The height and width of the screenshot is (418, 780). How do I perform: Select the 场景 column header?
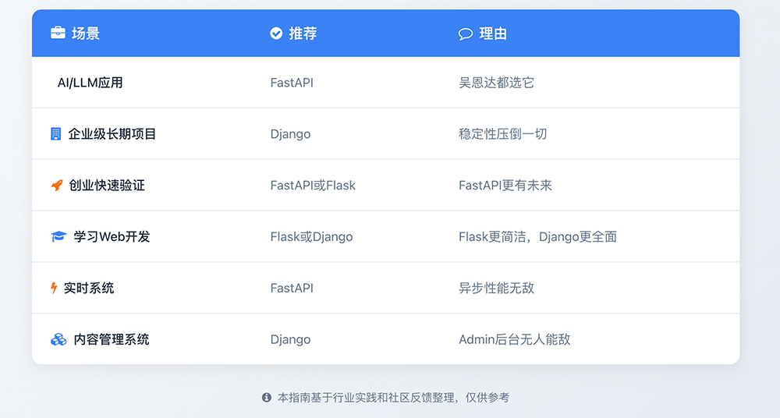click(x=86, y=34)
